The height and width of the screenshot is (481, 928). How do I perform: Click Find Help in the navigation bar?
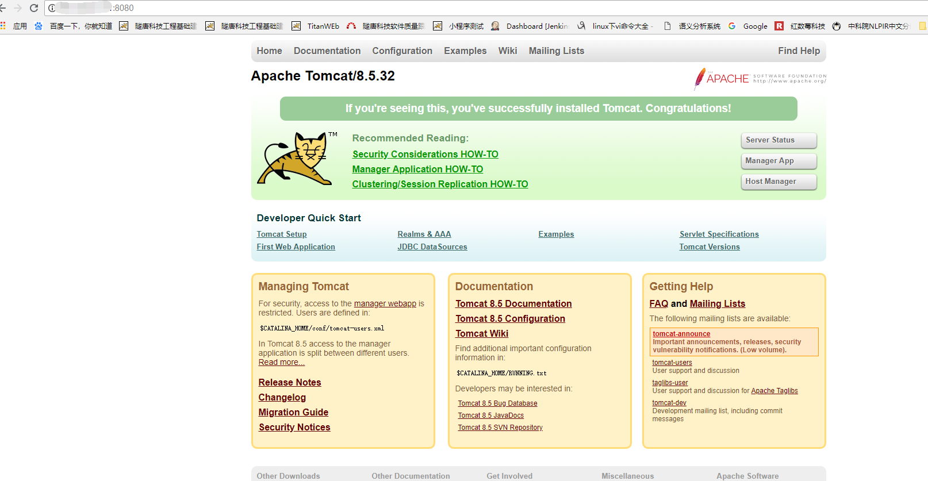pos(799,51)
